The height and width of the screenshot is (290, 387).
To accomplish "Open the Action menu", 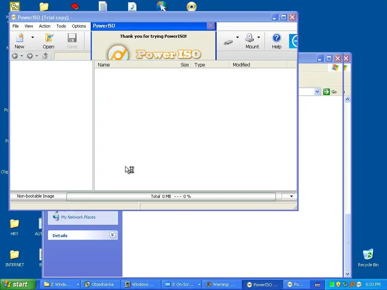I will (45, 26).
